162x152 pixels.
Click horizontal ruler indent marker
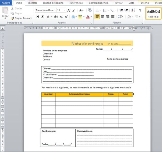pos(134,28)
